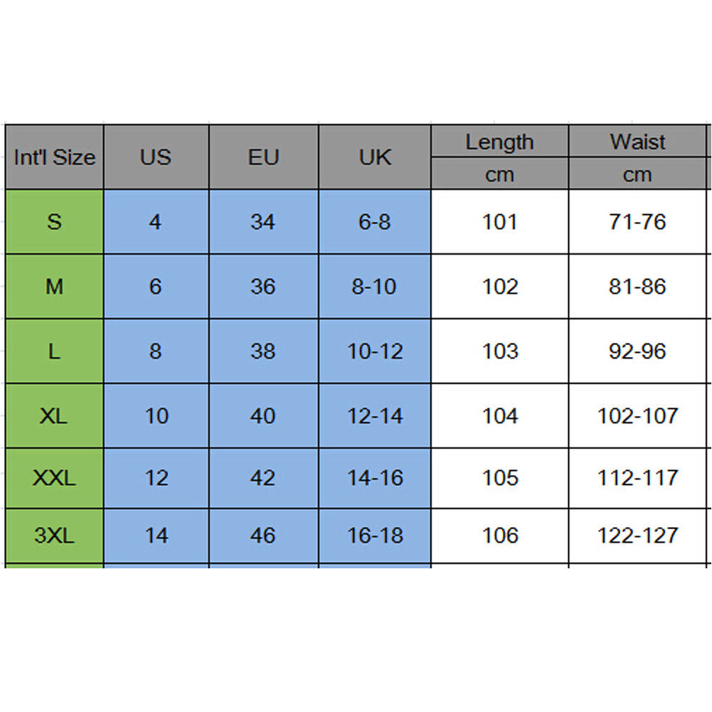
Task: Select the Length header cell
Action: (x=499, y=142)
